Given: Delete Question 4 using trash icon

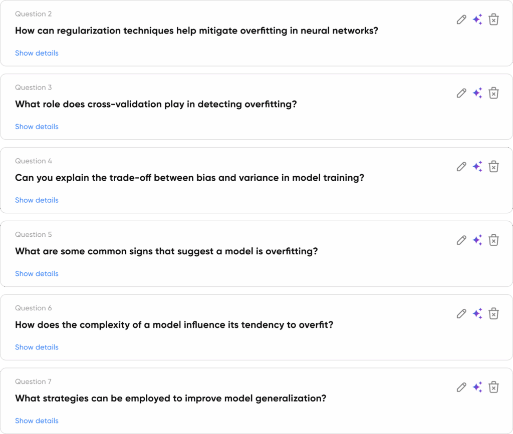Looking at the screenshot, I should click(493, 167).
